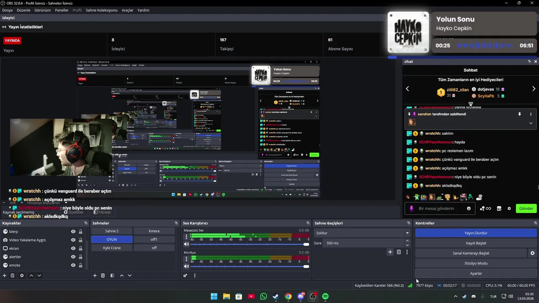Image resolution: width=539 pixels, height=303 pixels.
Task: Open chat rewards shop icon
Action: click(499, 208)
